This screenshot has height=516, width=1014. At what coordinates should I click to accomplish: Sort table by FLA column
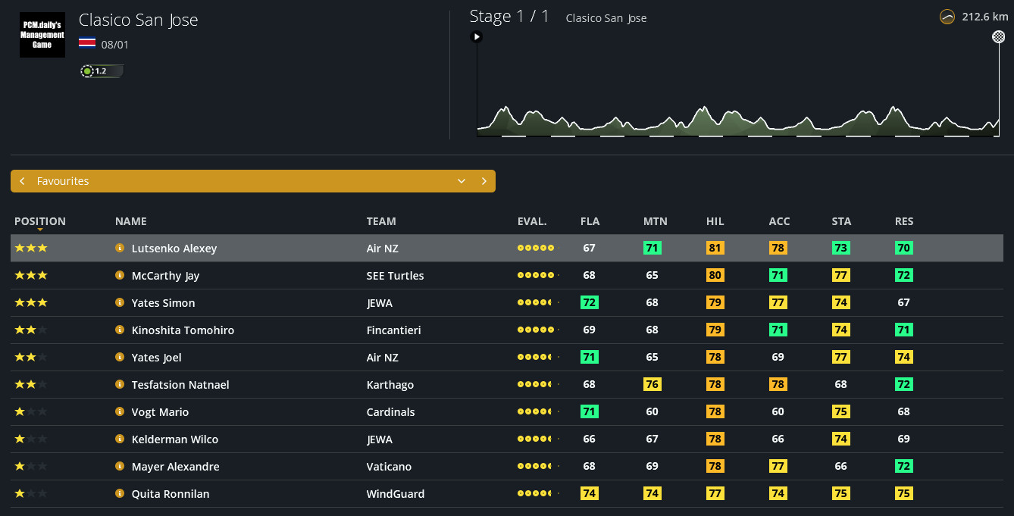pos(590,221)
